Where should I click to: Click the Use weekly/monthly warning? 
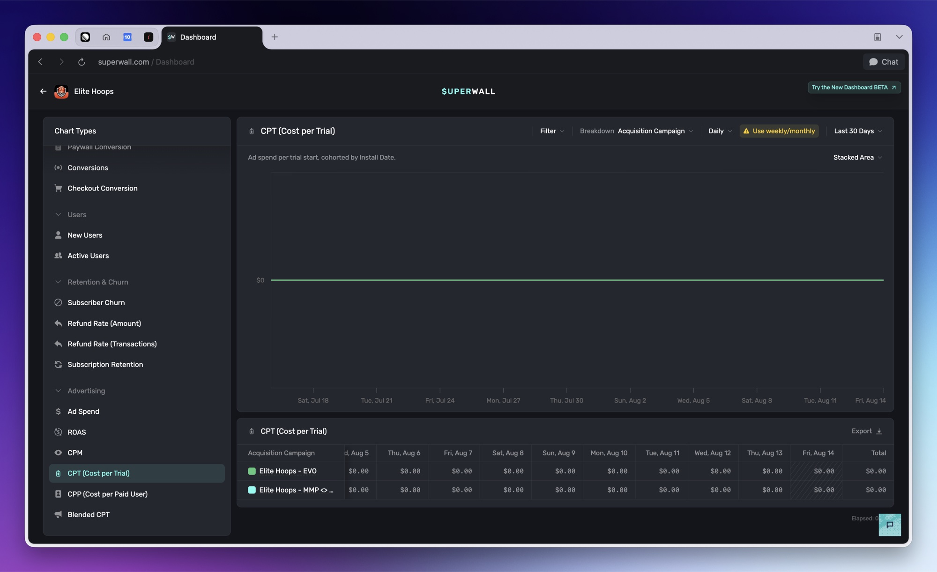[779, 131]
